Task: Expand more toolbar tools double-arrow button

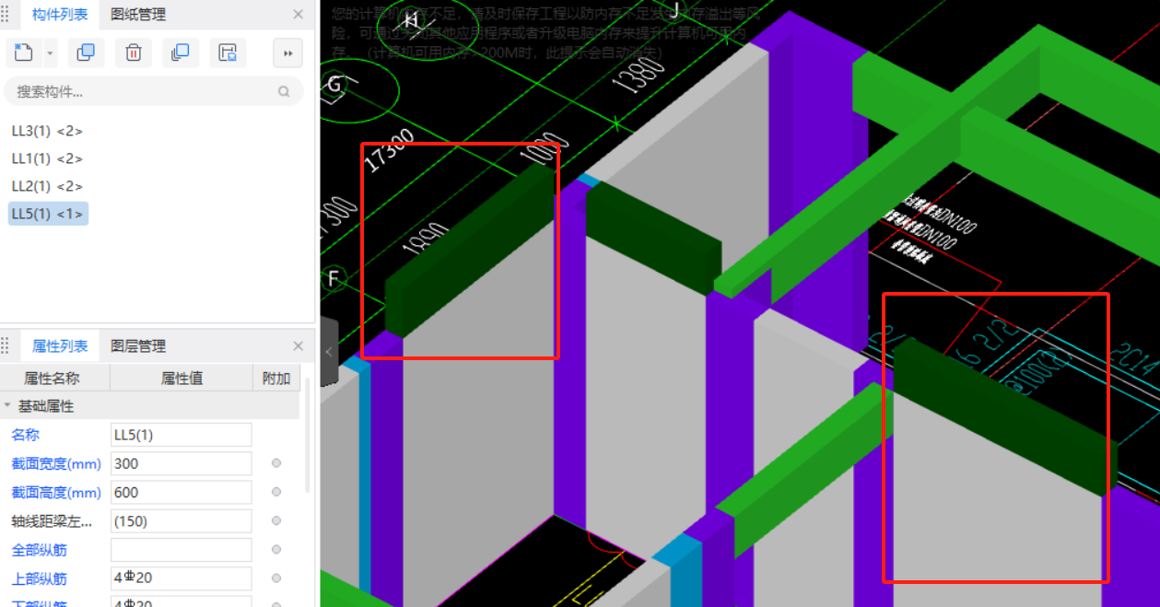Action: [287, 53]
